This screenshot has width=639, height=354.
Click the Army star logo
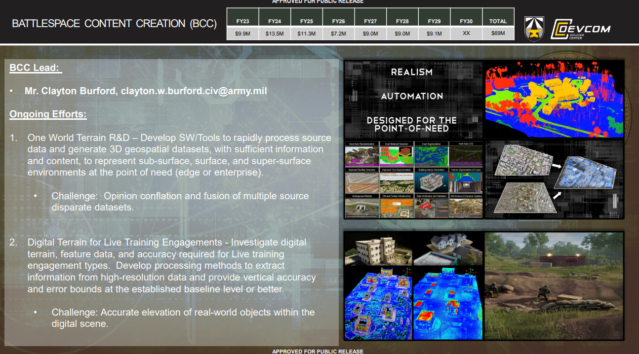535,30
